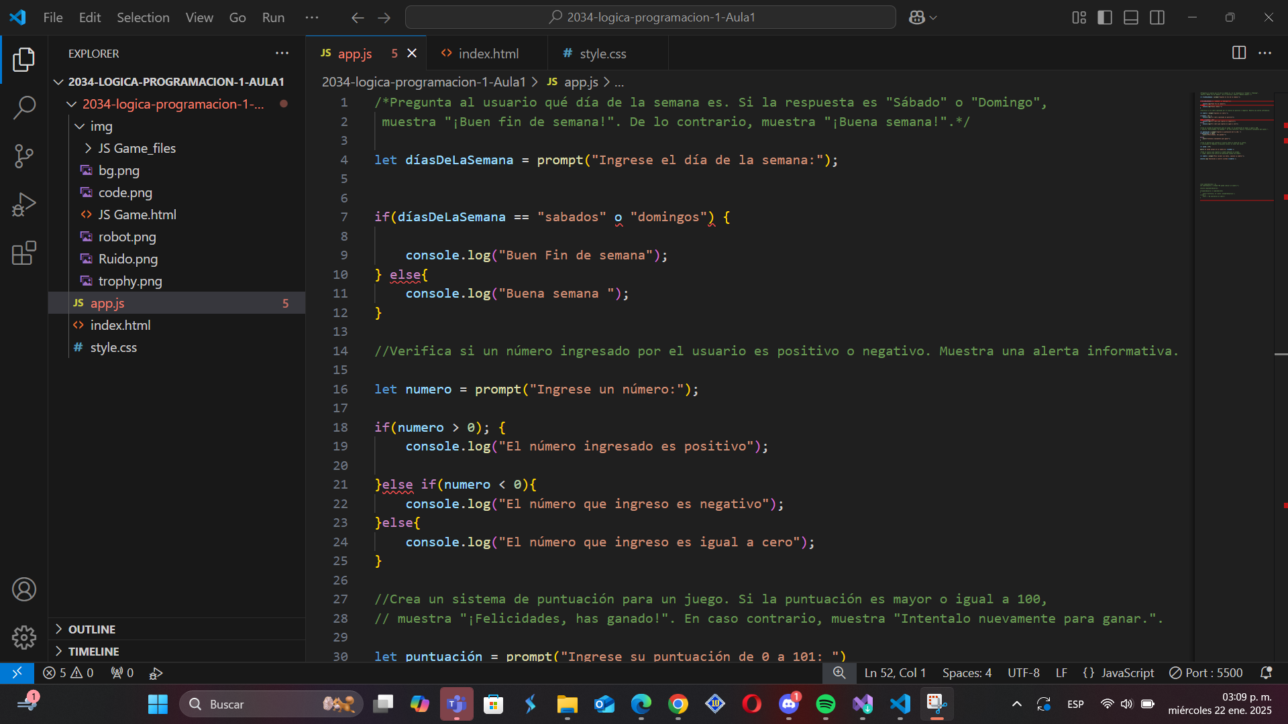The height and width of the screenshot is (724, 1288).
Task: Go forward with the right arrow
Action: click(x=384, y=17)
